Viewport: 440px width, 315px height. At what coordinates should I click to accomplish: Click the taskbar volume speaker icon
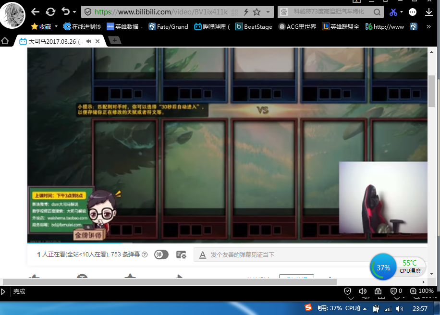(399, 309)
